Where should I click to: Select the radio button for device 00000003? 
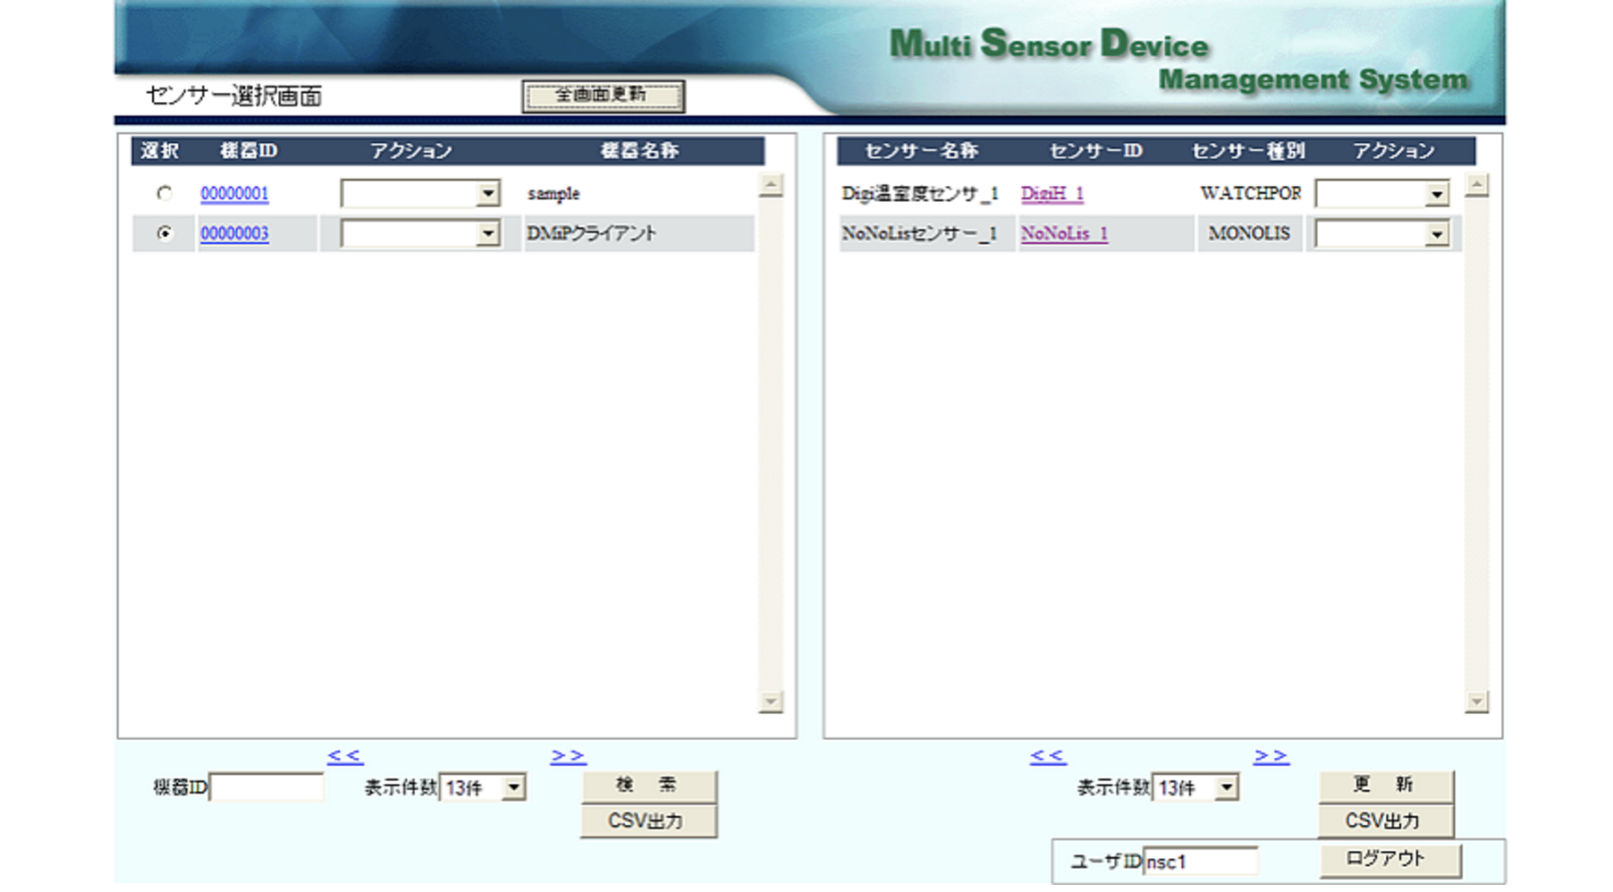click(164, 233)
